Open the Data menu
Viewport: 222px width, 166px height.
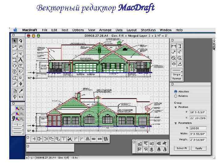pos(119,30)
